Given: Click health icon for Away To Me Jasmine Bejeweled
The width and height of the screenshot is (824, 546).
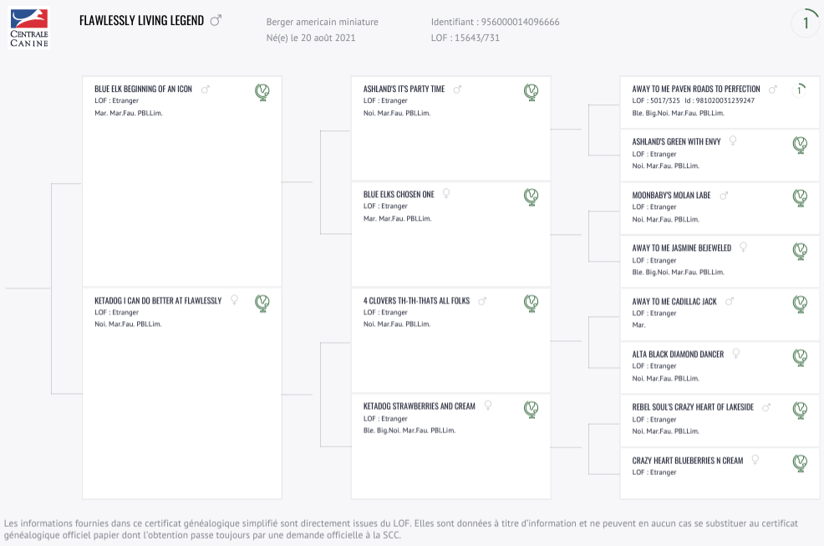Looking at the screenshot, I should (800, 251).
